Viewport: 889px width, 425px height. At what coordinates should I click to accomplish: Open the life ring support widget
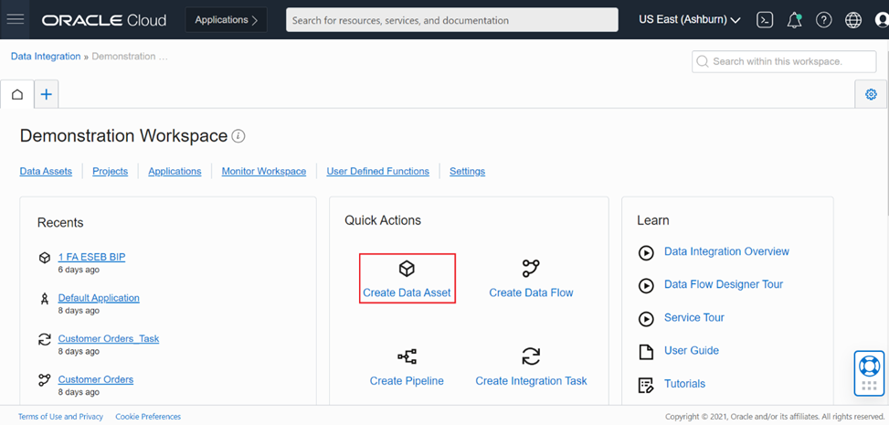click(869, 367)
